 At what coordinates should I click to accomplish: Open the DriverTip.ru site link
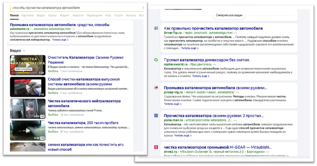point(173,33)
